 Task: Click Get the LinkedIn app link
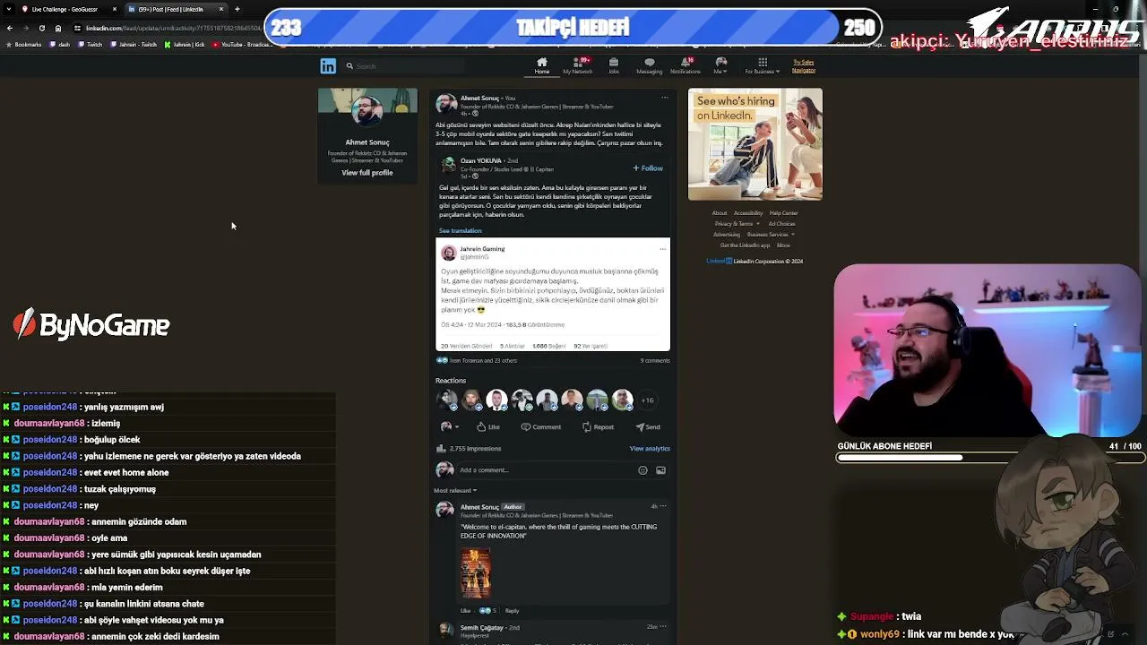745,245
